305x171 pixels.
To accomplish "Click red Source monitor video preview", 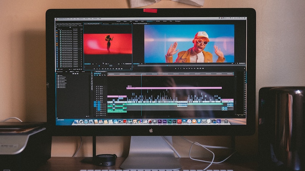I will 108,44.
